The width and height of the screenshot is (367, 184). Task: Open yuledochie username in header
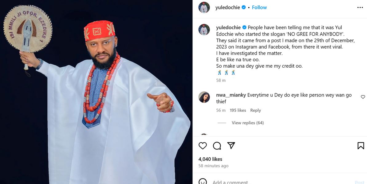coord(228,7)
